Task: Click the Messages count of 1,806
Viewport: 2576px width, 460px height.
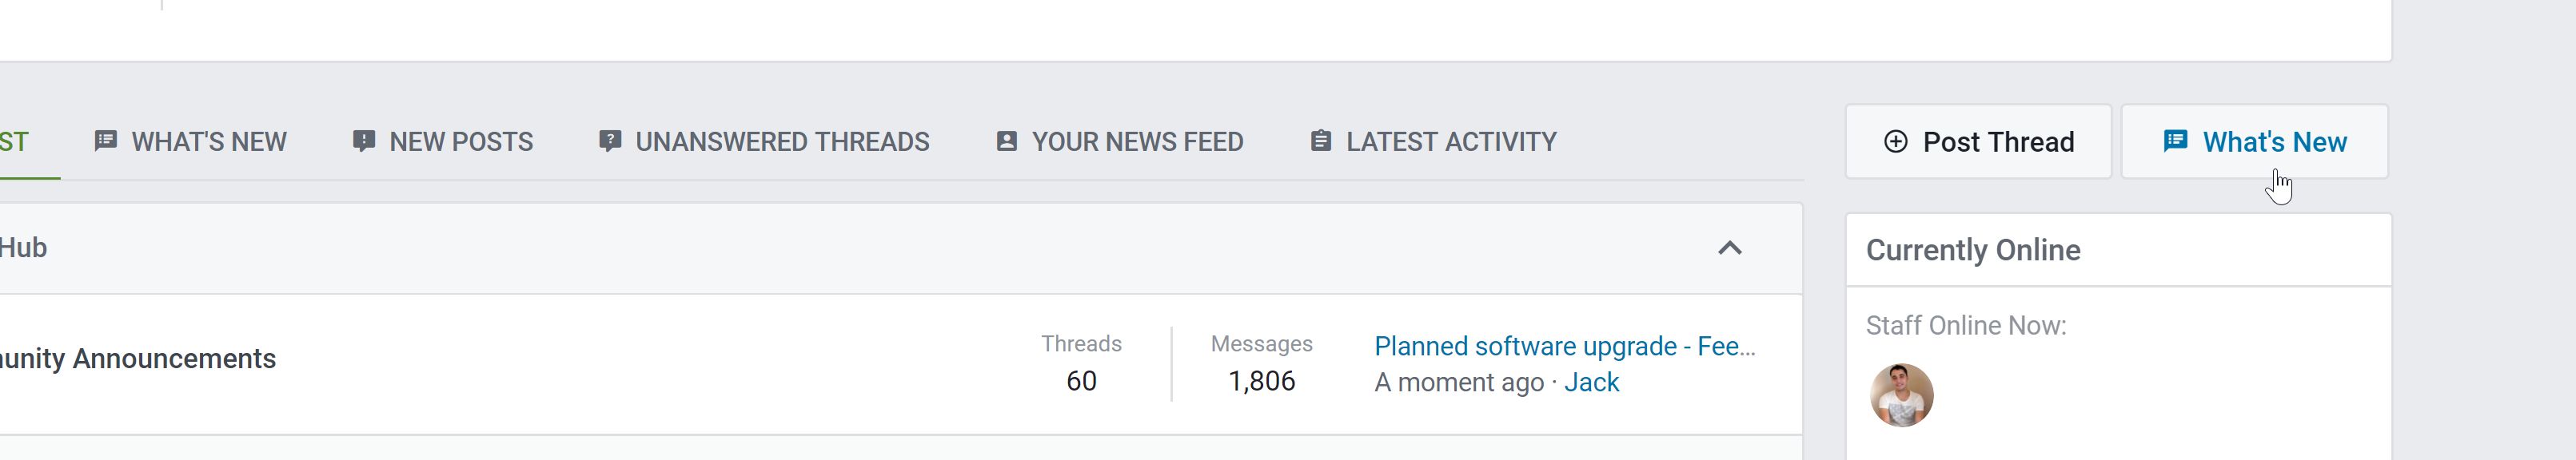Action: coord(1261,380)
